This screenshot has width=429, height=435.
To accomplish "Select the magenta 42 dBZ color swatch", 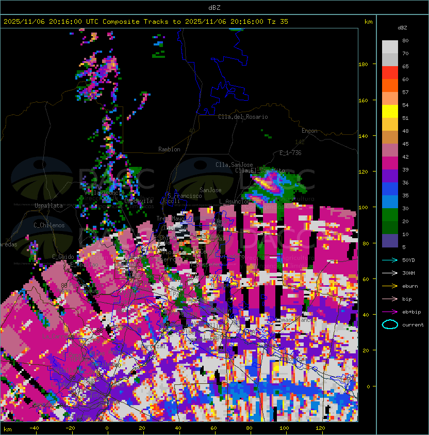I will (390, 163).
